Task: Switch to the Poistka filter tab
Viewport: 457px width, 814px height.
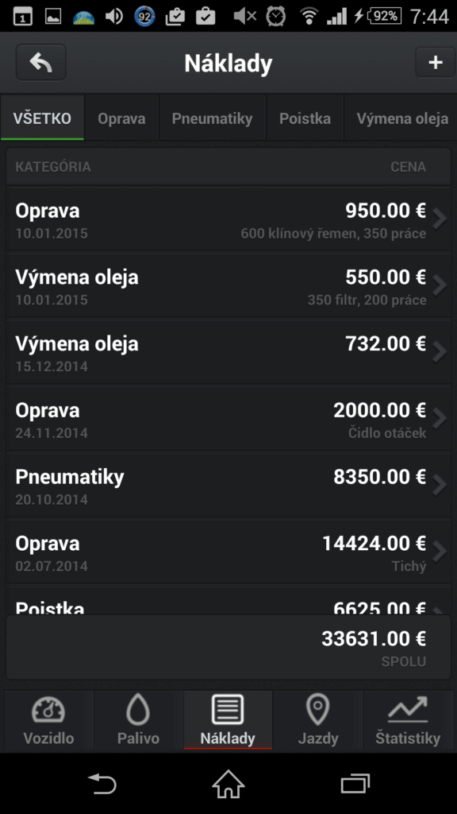Action: pos(305,118)
